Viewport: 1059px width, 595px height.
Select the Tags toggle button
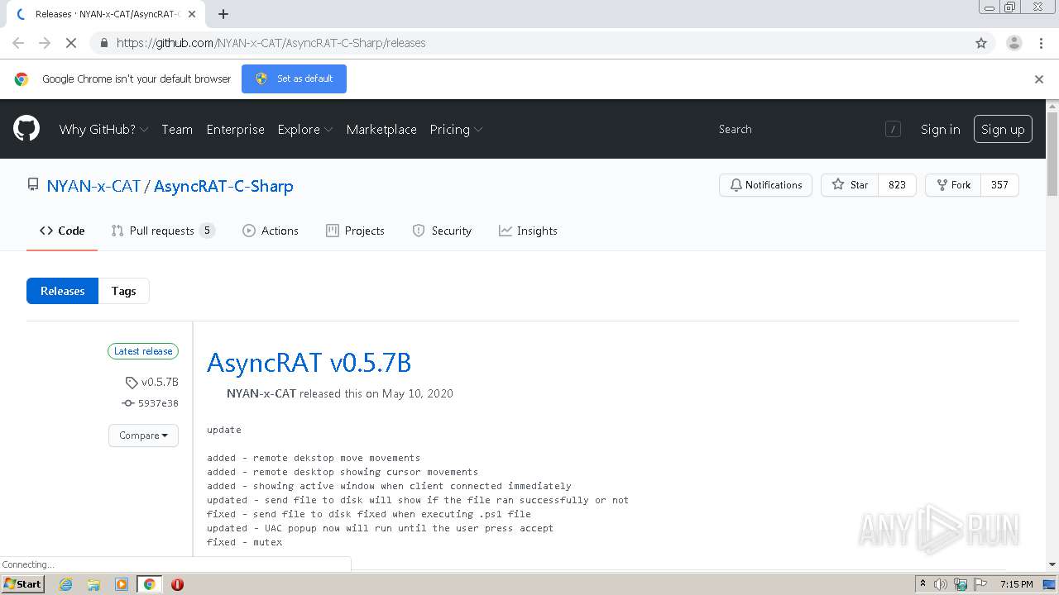click(124, 291)
